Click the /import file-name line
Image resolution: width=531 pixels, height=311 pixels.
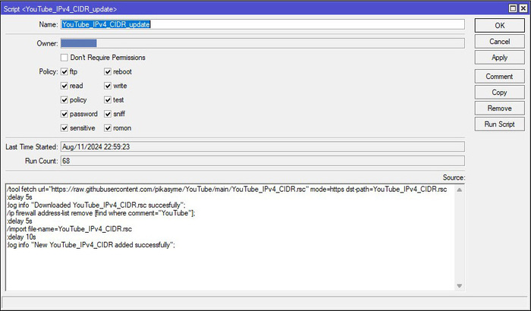click(70, 229)
